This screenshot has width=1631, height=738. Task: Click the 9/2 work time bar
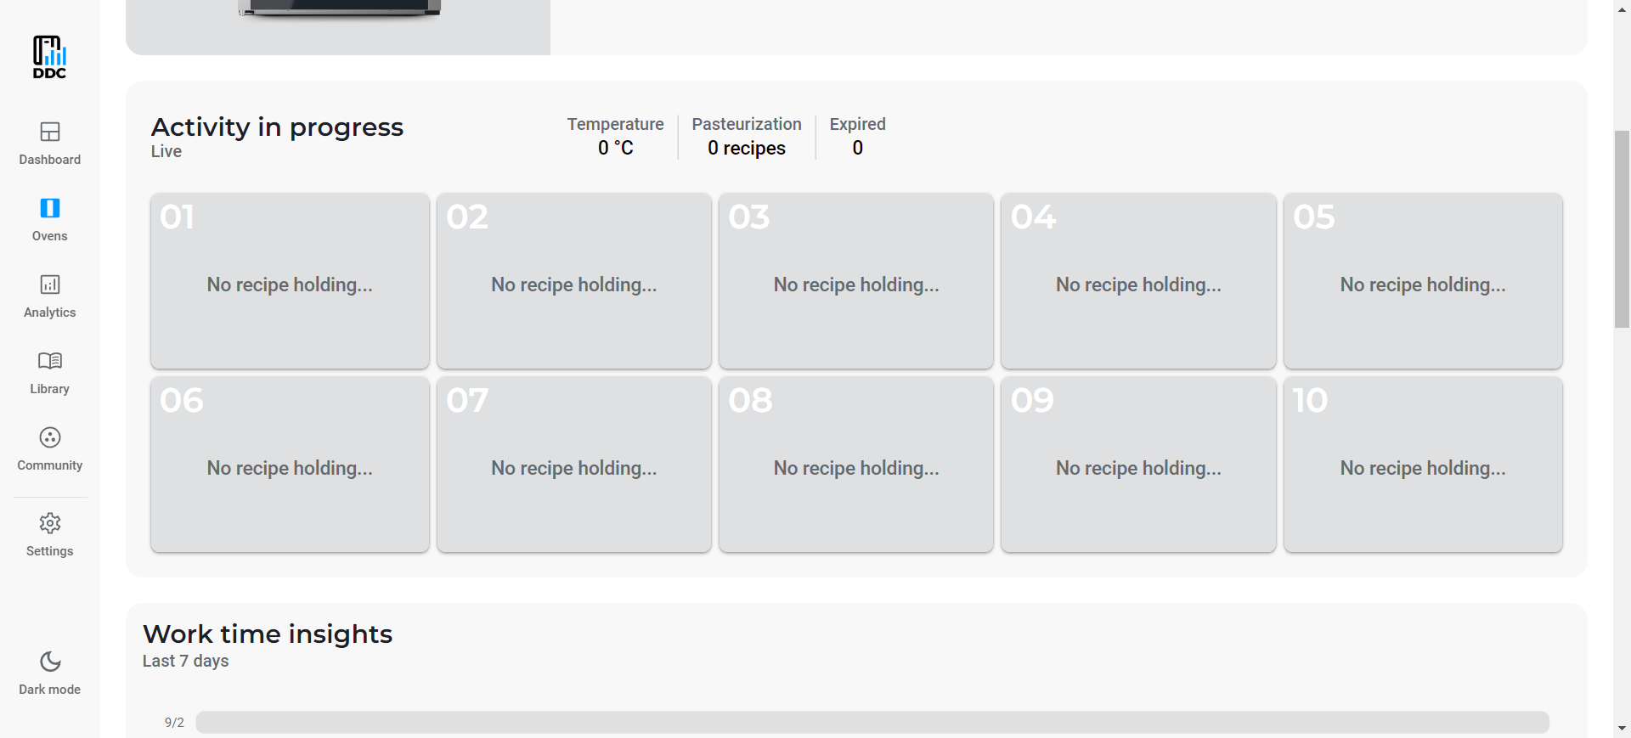click(x=872, y=723)
